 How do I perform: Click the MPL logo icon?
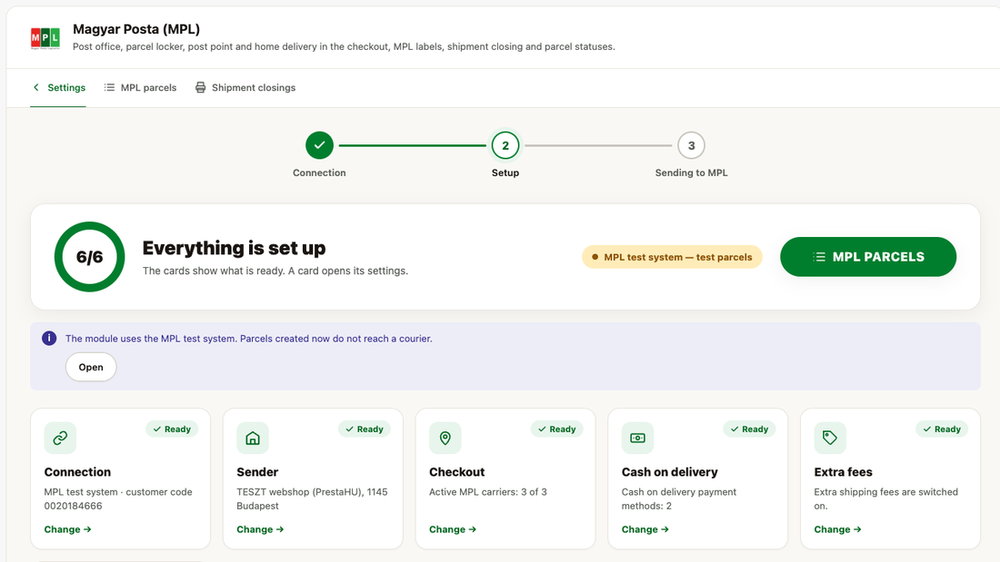pos(45,38)
